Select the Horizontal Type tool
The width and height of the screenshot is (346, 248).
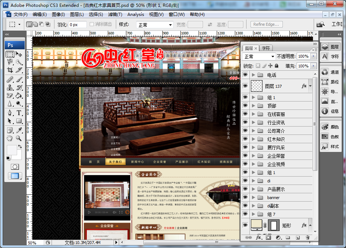point(19,113)
